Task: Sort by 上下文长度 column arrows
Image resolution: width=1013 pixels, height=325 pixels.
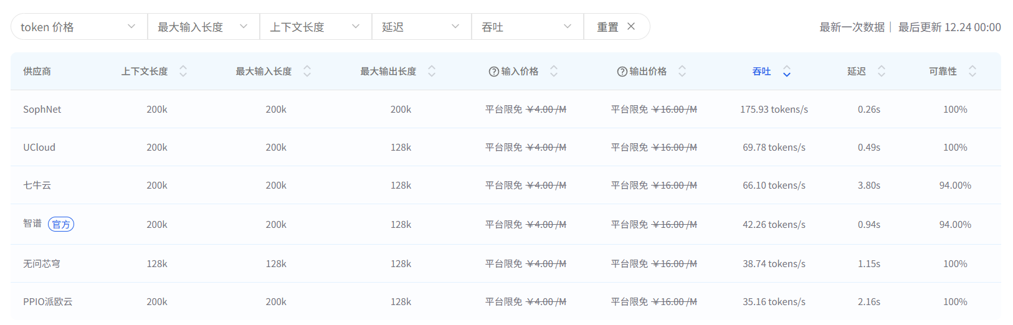Action: pos(183,71)
